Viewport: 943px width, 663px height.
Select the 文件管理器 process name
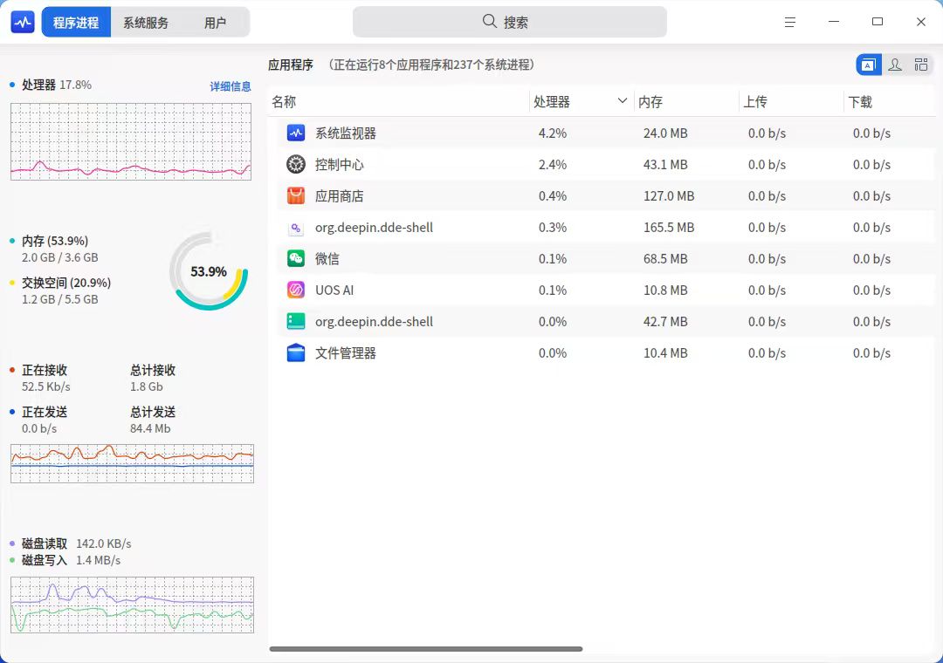coord(345,352)
